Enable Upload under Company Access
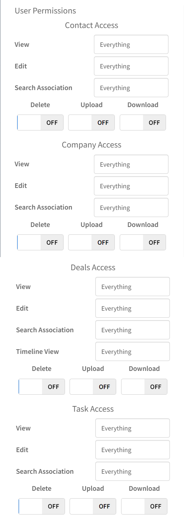 91,243
